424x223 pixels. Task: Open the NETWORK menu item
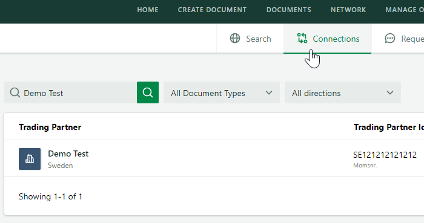tap(348, 10)
